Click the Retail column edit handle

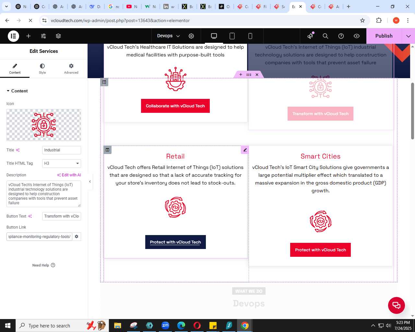pos(107,150)
